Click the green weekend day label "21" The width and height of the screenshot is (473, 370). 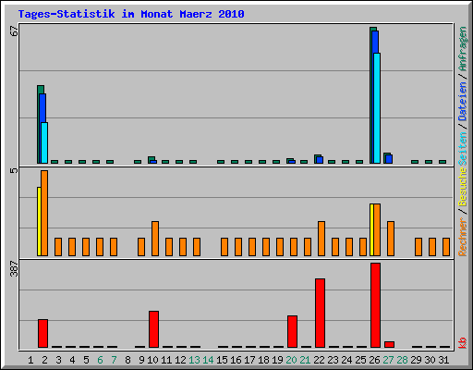[305, 360]
